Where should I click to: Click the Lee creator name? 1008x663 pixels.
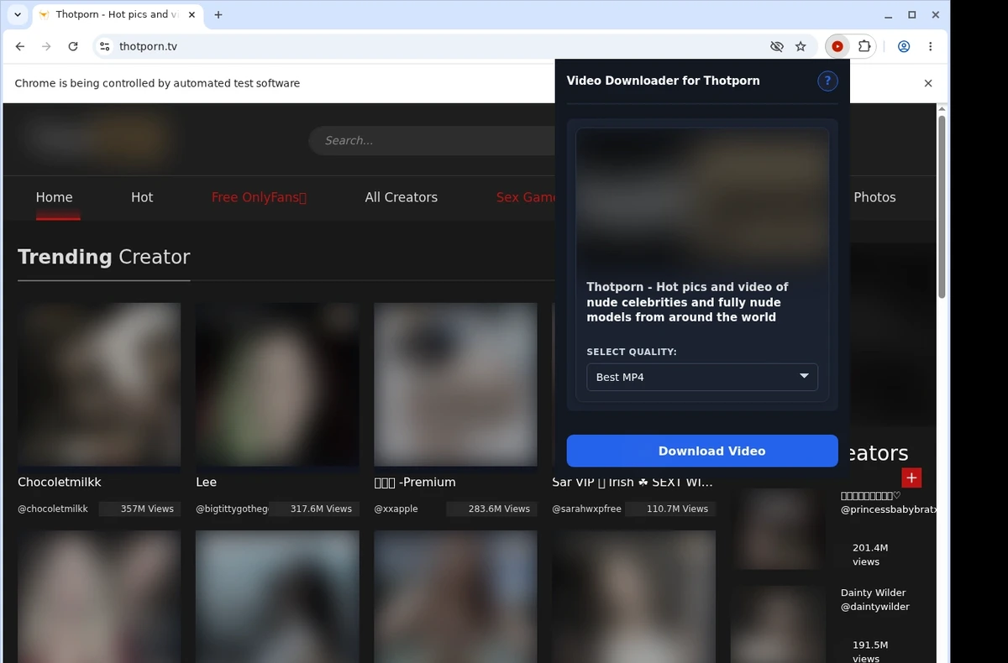tap(206, 482)
